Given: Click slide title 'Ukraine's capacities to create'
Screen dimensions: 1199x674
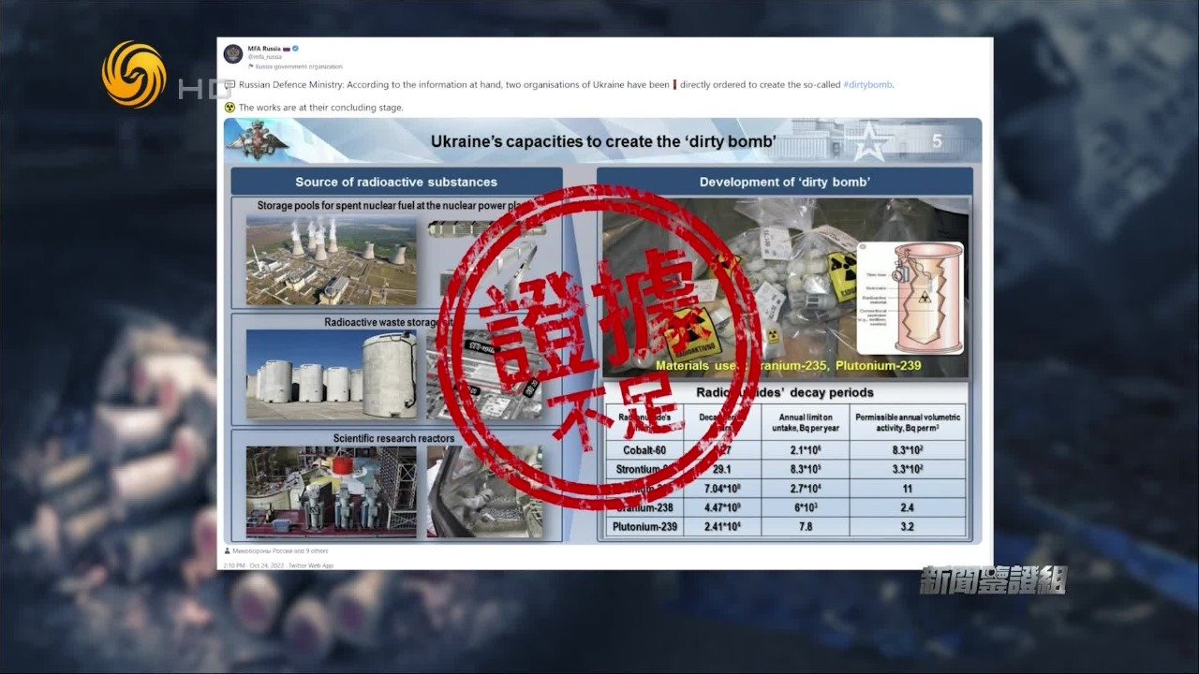Looking at the screenshot, I should (x=603, y=142).
